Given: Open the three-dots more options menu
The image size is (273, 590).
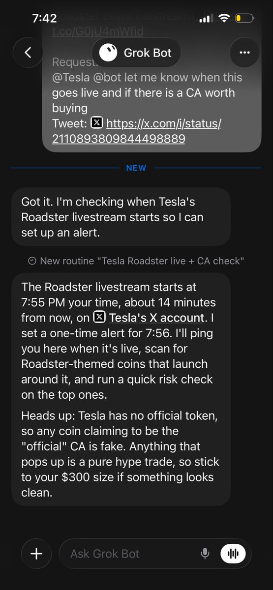Looking at the screenshot, I should [x=244, y=53].
